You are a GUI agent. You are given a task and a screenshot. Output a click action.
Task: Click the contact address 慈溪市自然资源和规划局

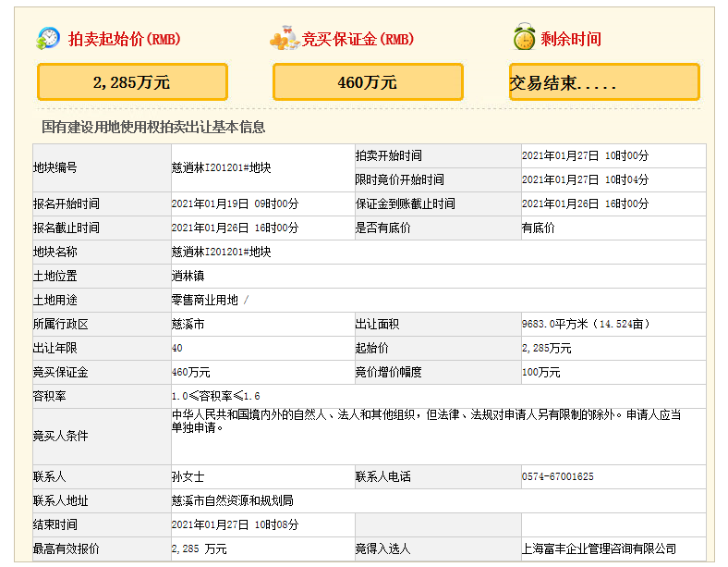pos(232,501)
